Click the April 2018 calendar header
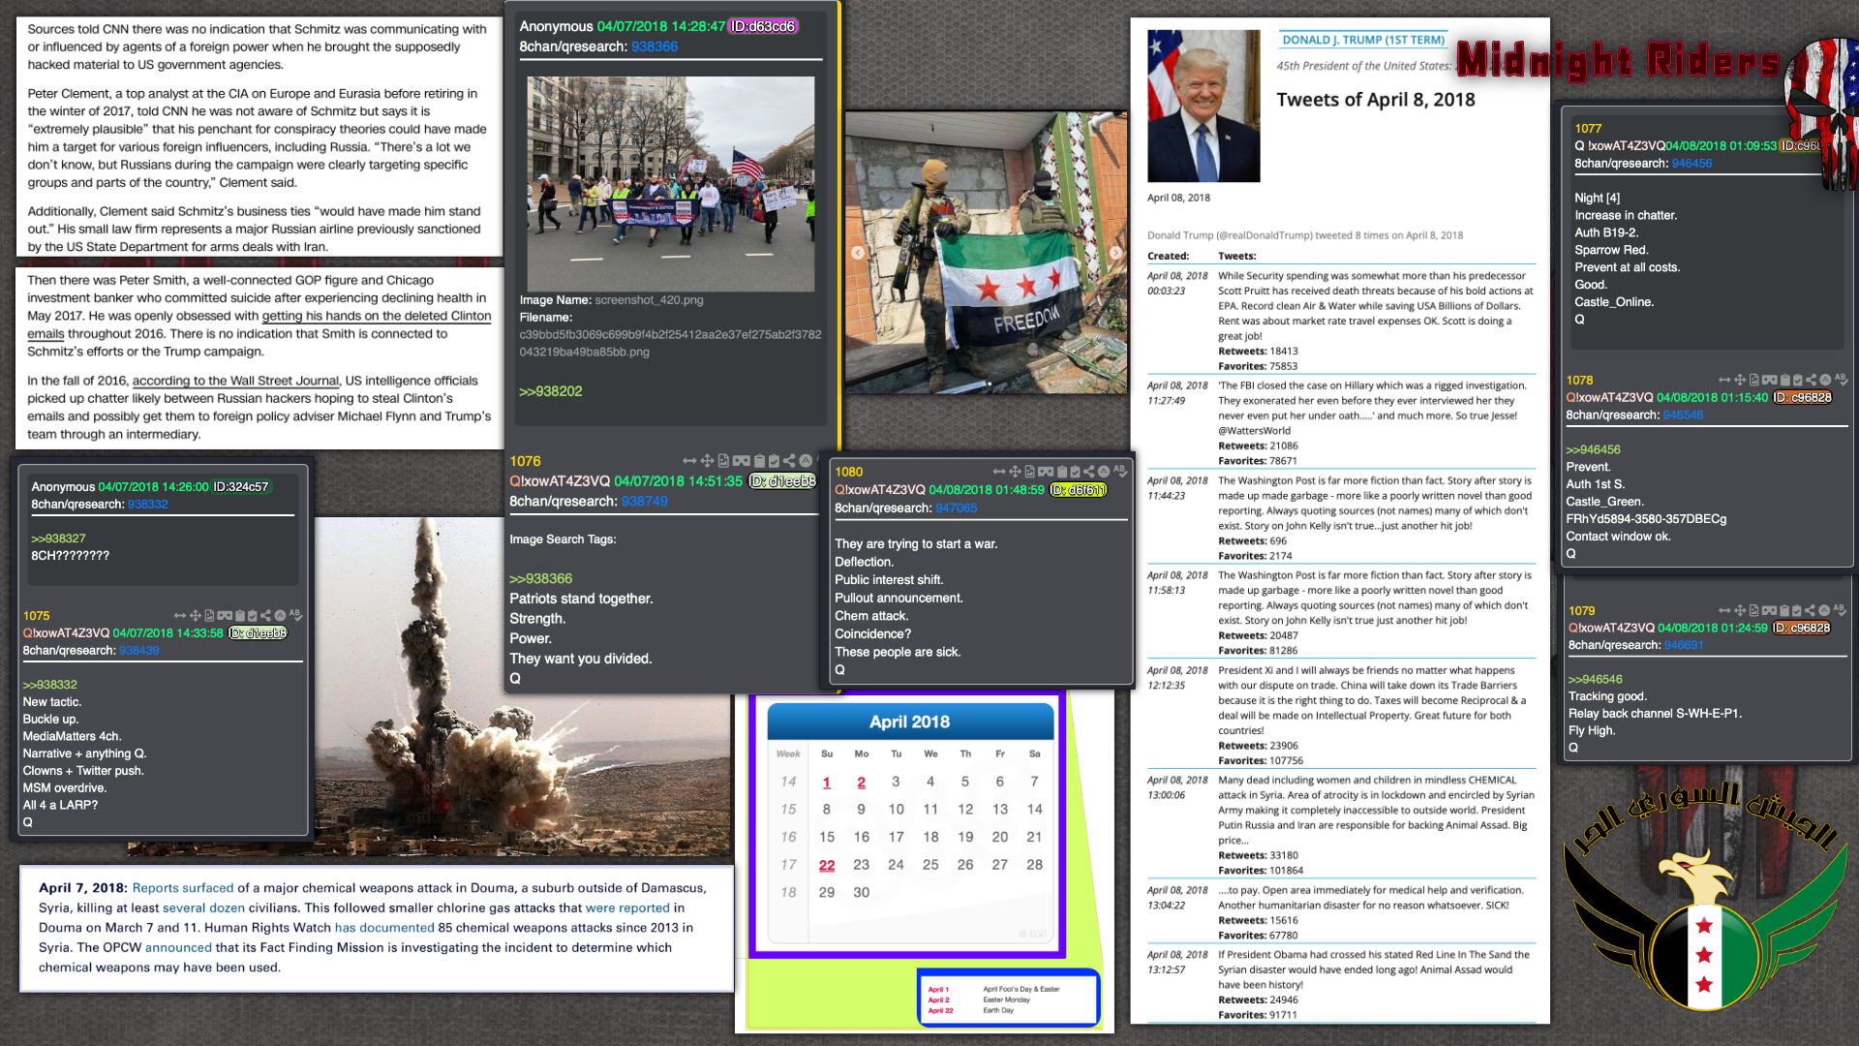This screenshot has height=1046, width=1859. coord(910,722)
